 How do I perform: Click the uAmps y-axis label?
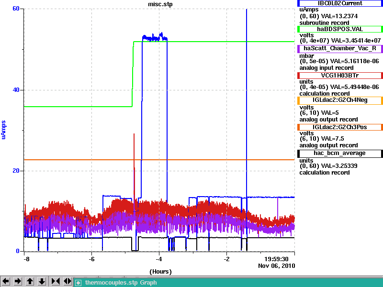(x=3, y=130)
